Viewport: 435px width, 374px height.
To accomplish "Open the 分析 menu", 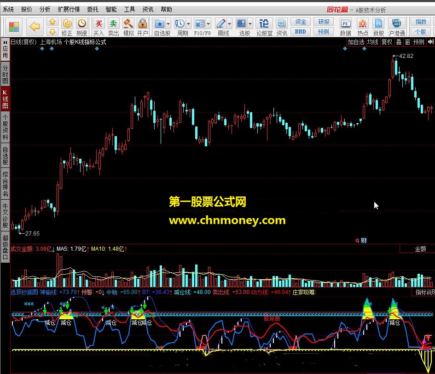I will point(45,9).
